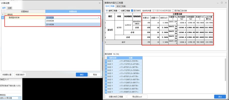Click 柱顶标高减下插长度(-5.05) in background panel
The height and width of the screenshot is (100, 229).
coord(10,86)
